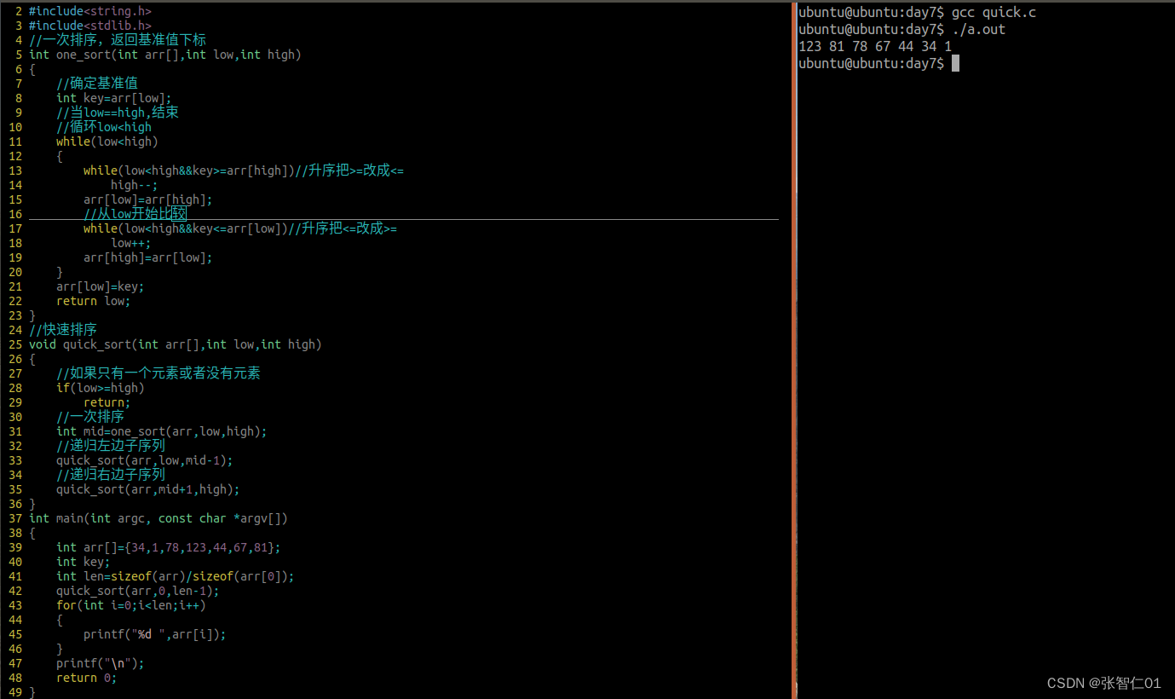Click array initializer 'int arr[]={34,1,78,123,44,67,81};'

click(169, 547)
